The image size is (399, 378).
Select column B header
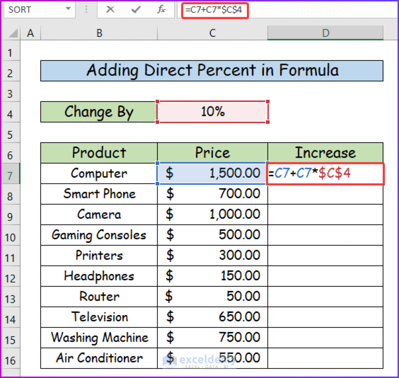(x=99, y=33)
